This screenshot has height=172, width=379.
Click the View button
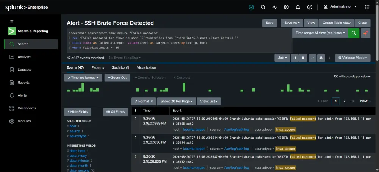coord(311,23)
